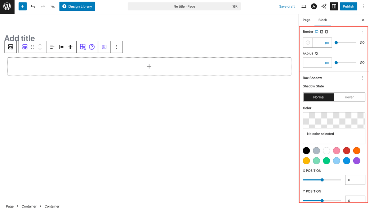Open the preview device laptop icon
The width and height of the screenshot is (369, 209).
click(304, 6)
